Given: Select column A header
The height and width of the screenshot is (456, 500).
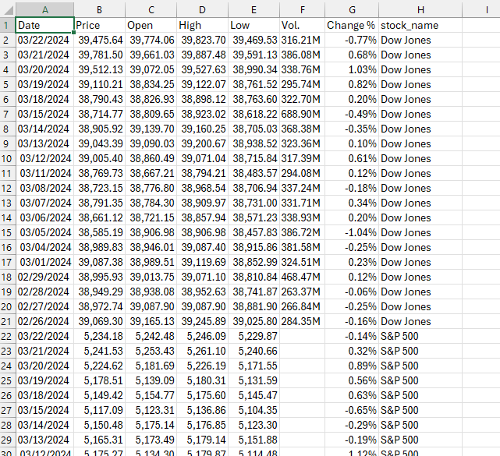Looking at the screenshot, I should point(44,9).
